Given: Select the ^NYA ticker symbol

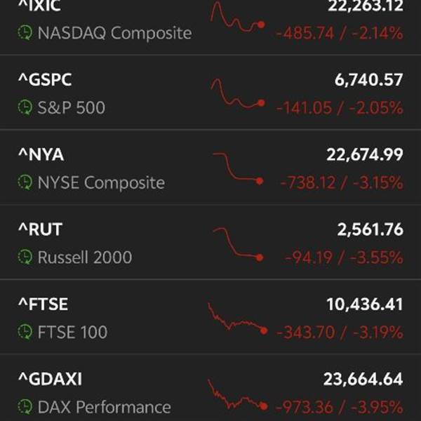Looking at the screenshot, I should pos(41,154).
